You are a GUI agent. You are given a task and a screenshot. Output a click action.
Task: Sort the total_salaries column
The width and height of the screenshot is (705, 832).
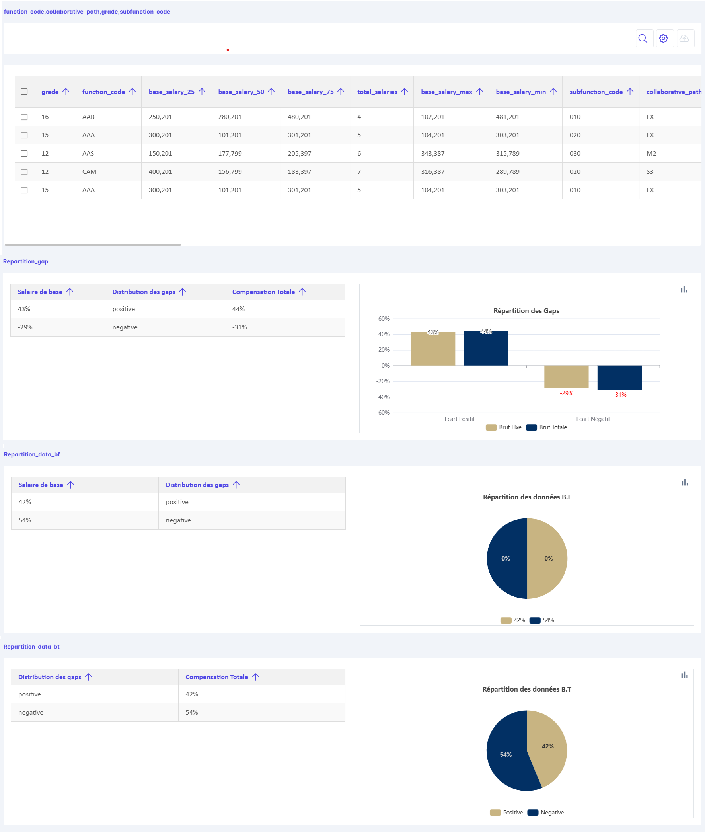405,92
